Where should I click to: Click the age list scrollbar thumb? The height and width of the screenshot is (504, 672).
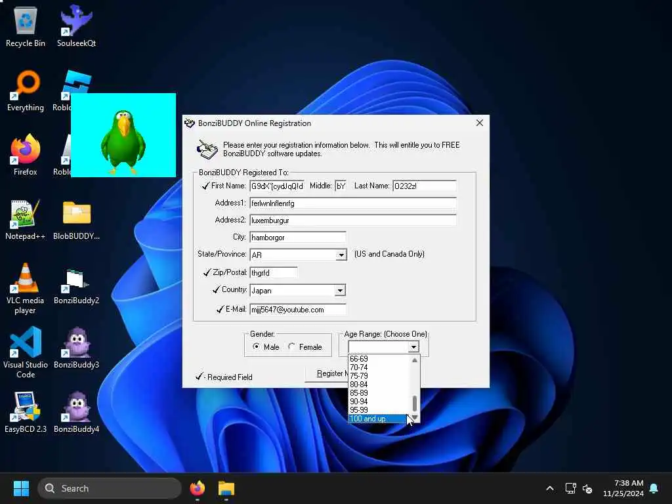tap(415, 403)
